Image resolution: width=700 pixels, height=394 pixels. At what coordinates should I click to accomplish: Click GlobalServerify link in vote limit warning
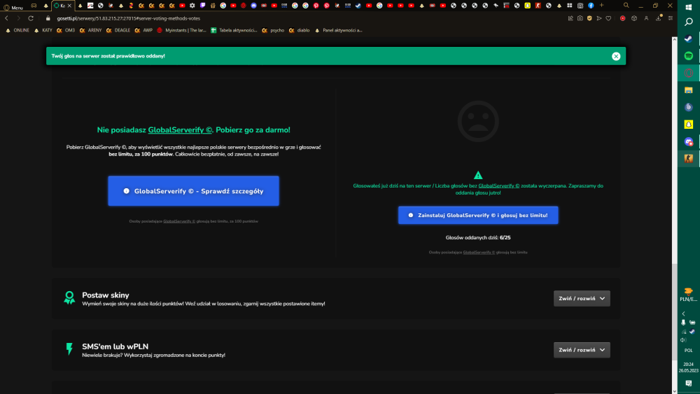click(x=498, y=185)
